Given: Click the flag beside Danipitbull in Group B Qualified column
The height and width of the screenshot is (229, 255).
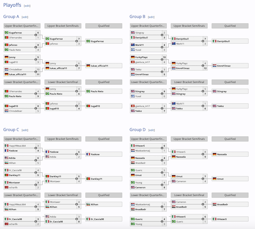Looking at the screenshot, I should tap(215, 41).
